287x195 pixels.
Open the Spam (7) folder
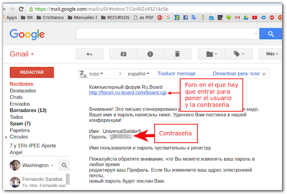(x=20, y=124)
